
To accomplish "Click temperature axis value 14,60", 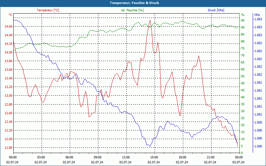I will 8,27.
